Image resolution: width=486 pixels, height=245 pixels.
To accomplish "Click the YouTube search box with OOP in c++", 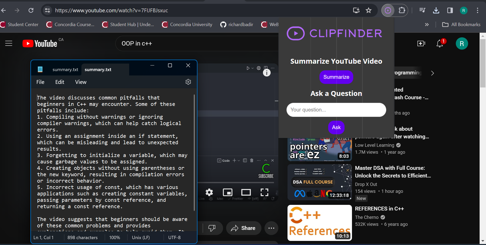I will (x=197, y=43).
